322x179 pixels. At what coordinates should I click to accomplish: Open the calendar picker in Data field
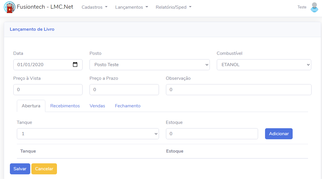tap(75, 65)
